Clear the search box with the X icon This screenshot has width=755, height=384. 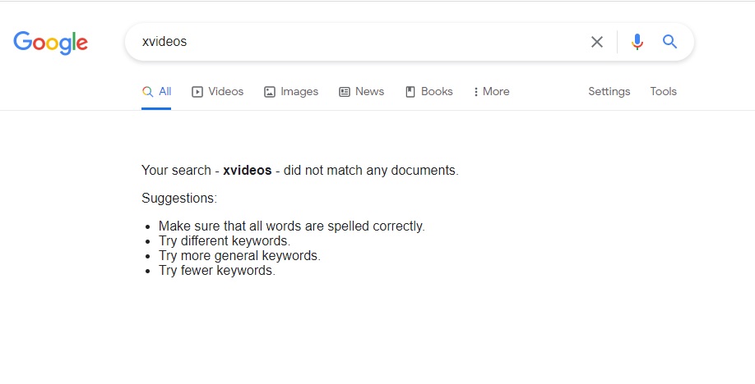click(x=596, y=42)
